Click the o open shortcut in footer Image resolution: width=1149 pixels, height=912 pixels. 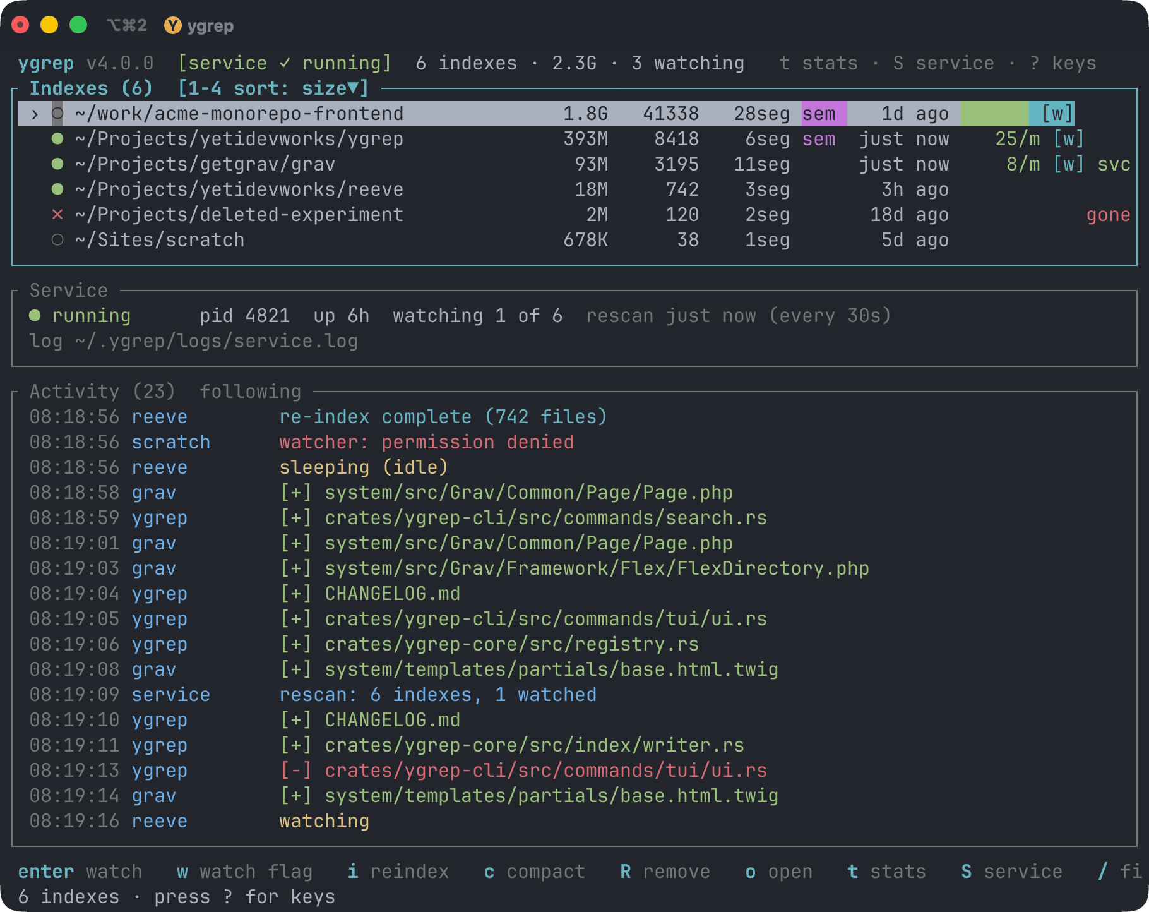pos(779,872)
